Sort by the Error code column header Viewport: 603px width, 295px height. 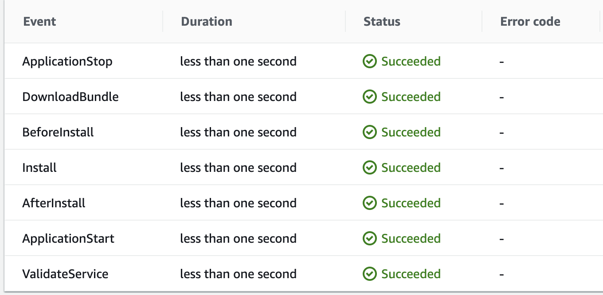coord(530,22)
